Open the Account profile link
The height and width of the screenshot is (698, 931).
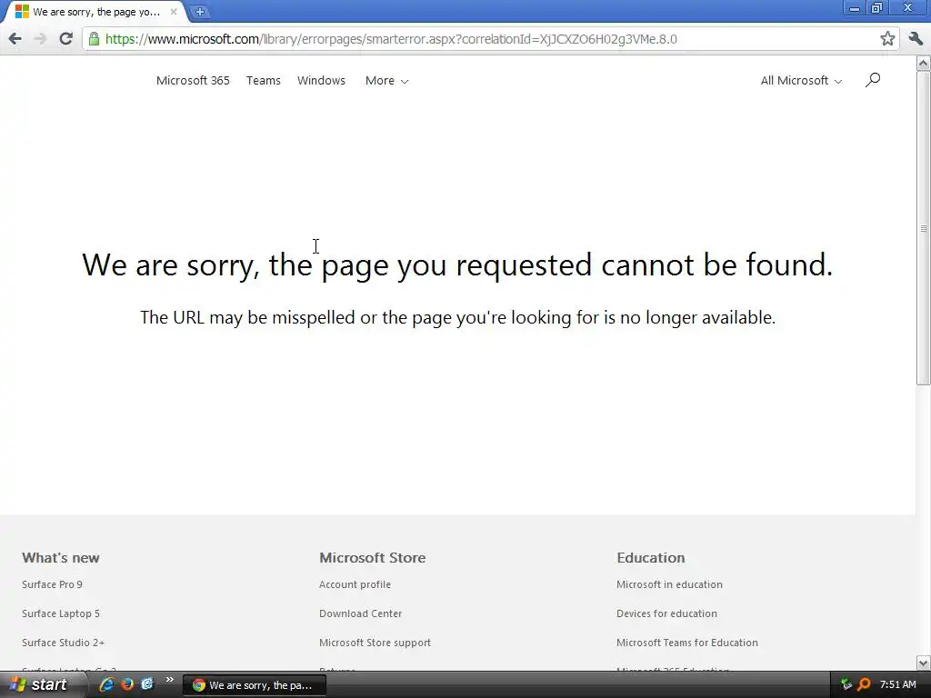[x=355, y=584]
